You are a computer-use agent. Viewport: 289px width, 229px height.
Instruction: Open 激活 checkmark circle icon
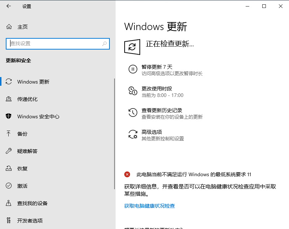coord(9,186)
